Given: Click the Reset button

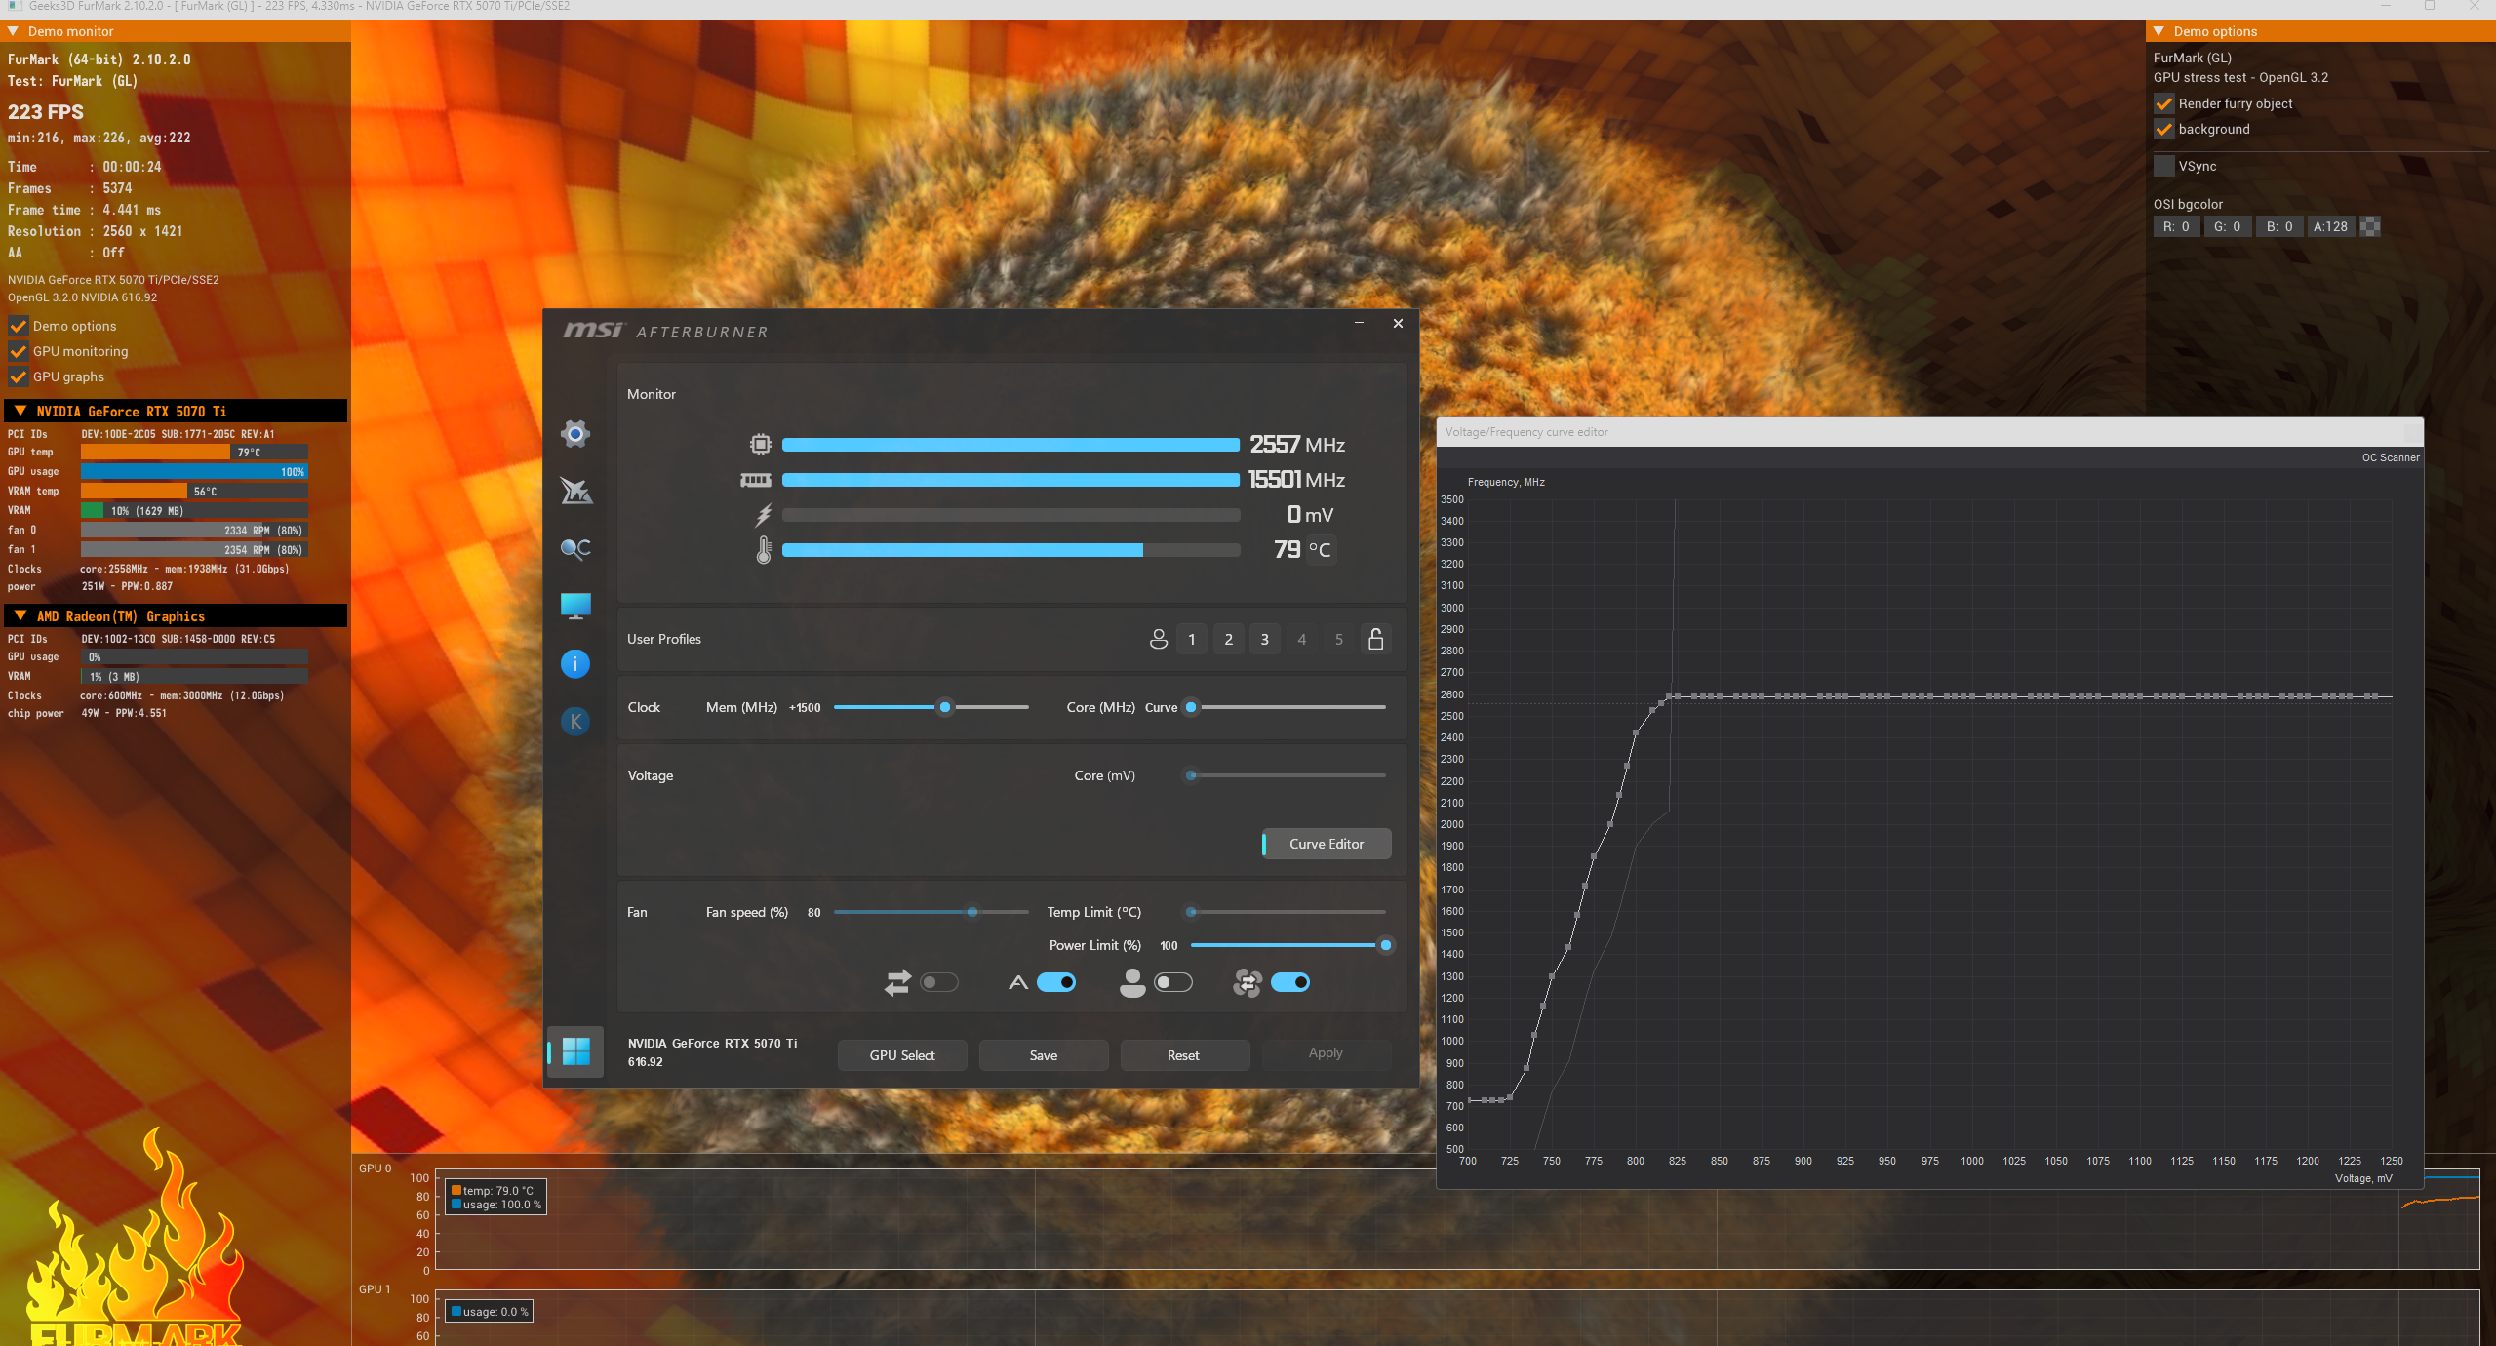Looking at the screenshot, I should pos(1183,1055).
